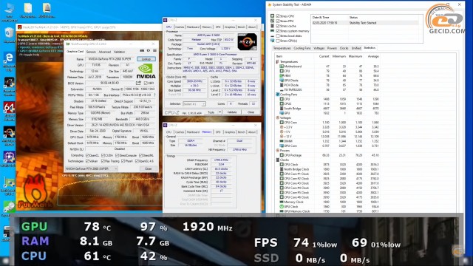
Task: Toggle OpenCL checkbox in GPU-Z
Action: coord(87,156)
